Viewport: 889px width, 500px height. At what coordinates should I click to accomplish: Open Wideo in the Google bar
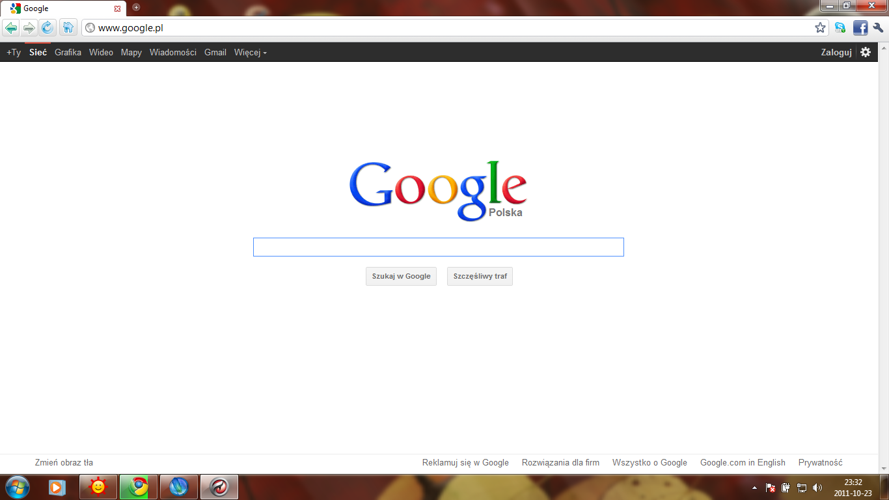101,53
